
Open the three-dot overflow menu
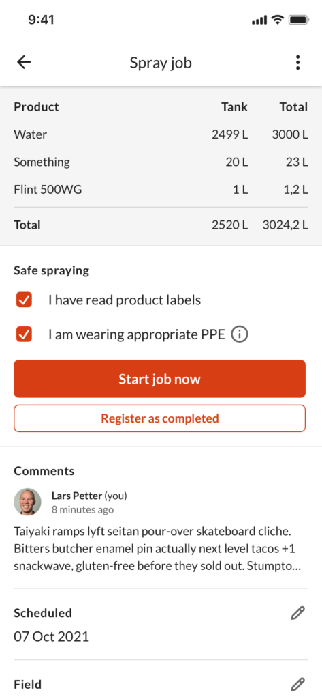[298, 62]
